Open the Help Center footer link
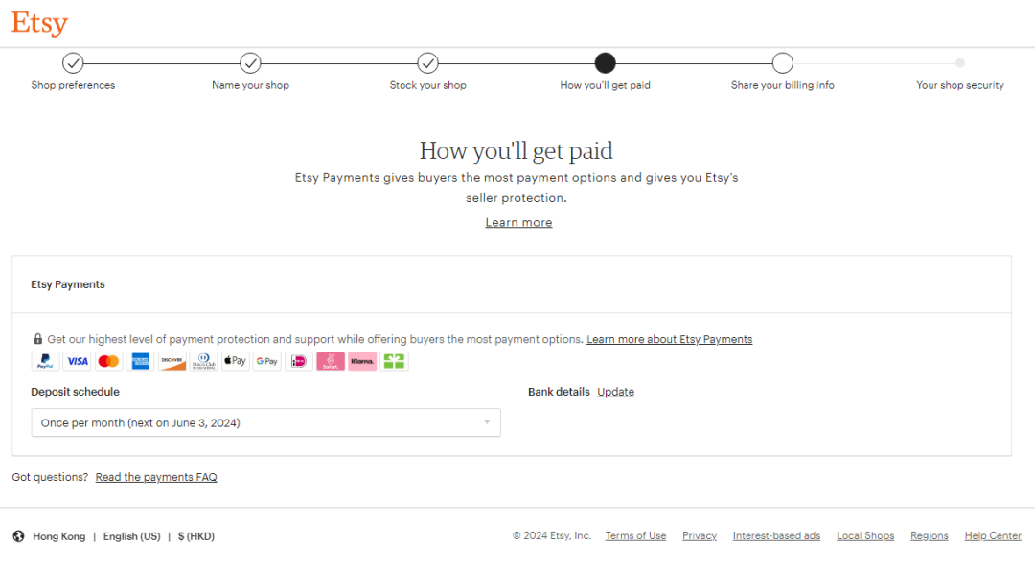The width and height of the screenshot is (1035, 567). [x=993, y=536]
